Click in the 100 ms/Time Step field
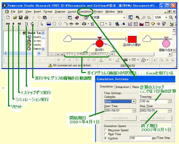Screen dimensions: 179x144 [140, 138]
